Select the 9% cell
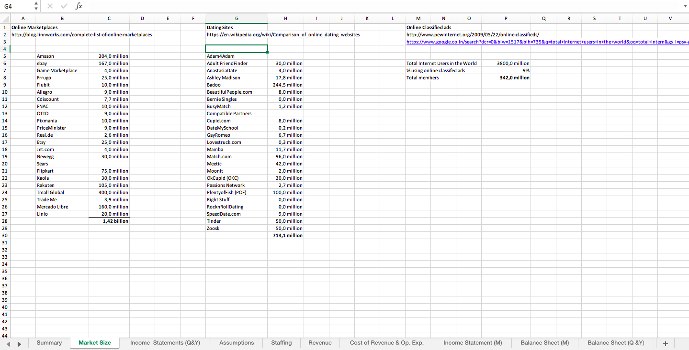The width and height of the screenshot is (689, 350). point(506,70)
